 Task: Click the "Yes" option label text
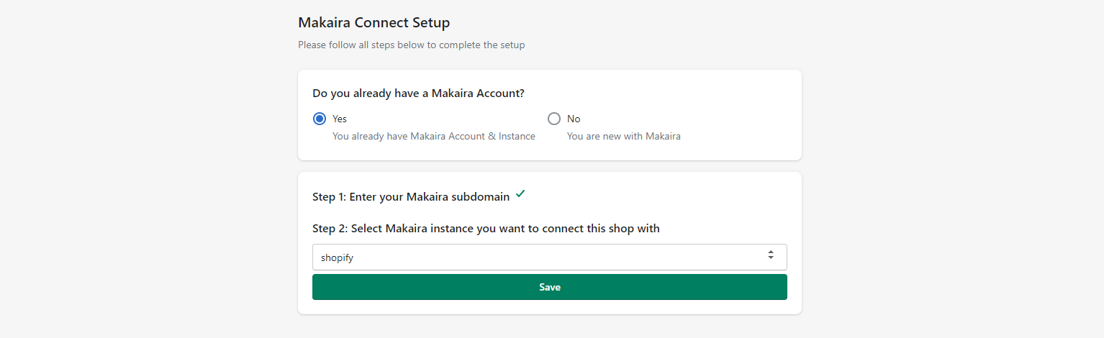340,119
